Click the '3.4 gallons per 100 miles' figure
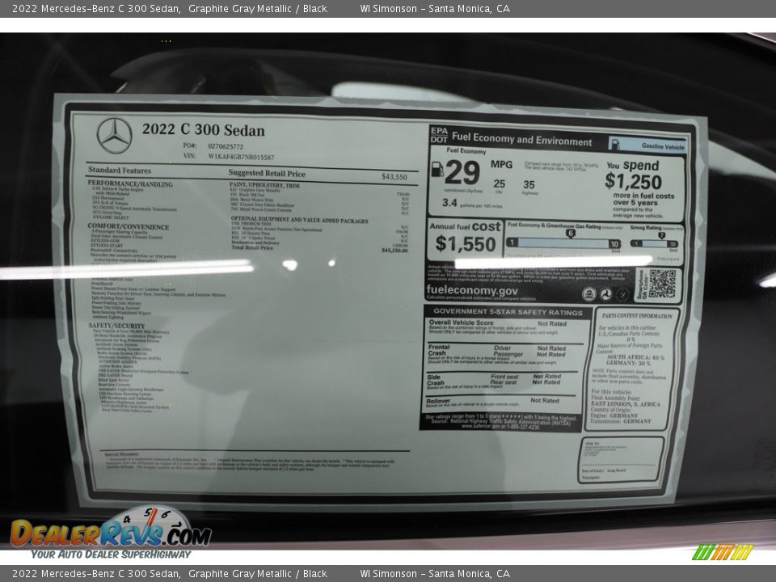The image size is (776, 582). coord(472,203)
